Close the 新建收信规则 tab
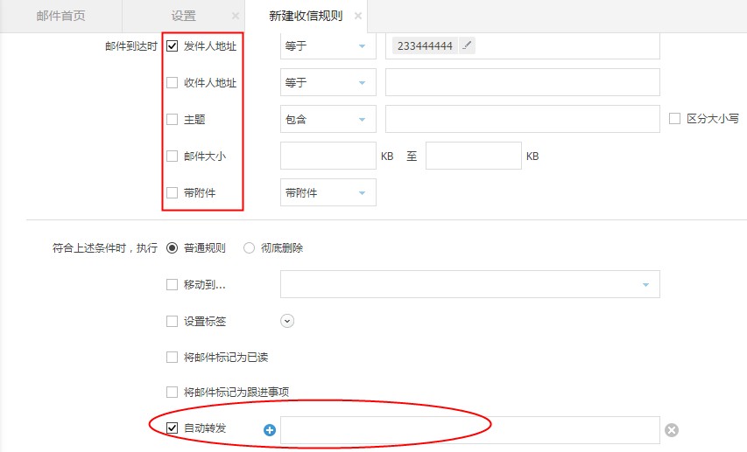This screenshot has width=747, height=452. click(x=357, y=16)
